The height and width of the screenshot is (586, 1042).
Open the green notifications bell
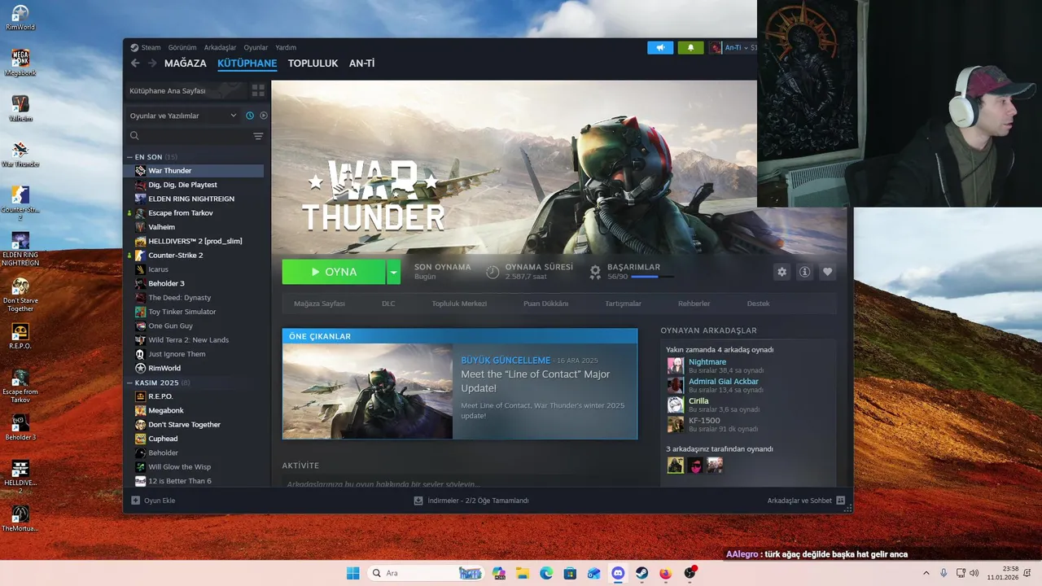(x=691, y=47)
